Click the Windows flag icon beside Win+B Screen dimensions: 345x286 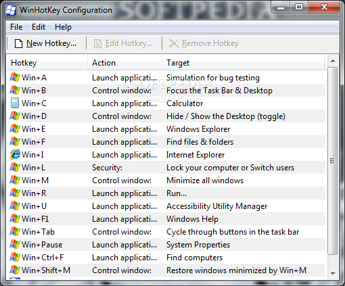click(15, 91)
